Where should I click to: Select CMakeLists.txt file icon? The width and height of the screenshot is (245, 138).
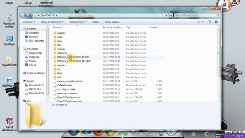55,85
